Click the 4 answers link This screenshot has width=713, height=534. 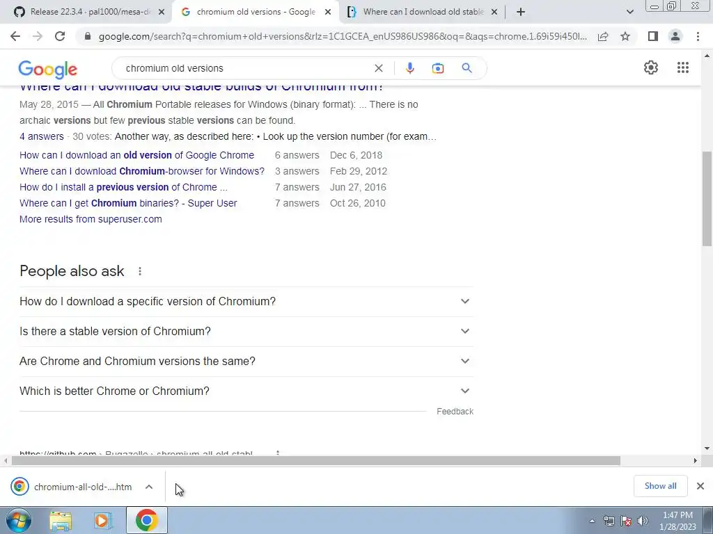[41, 136]
